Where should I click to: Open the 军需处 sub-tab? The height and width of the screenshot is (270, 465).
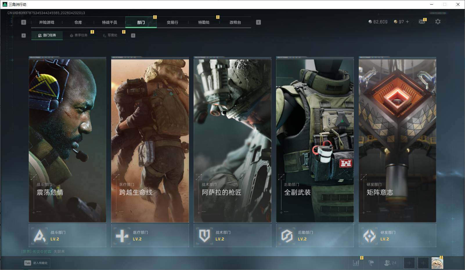110,35
